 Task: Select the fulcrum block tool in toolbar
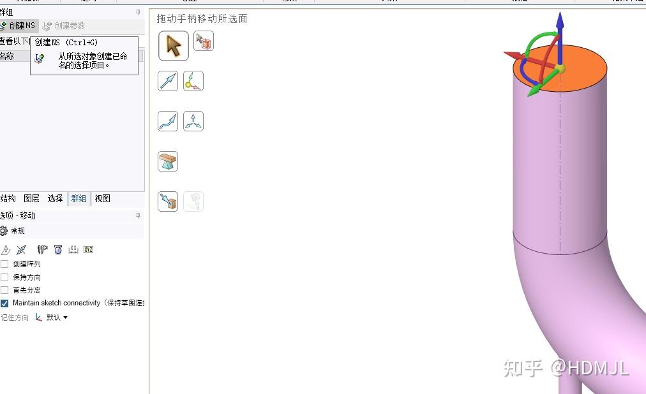point(168,161)
